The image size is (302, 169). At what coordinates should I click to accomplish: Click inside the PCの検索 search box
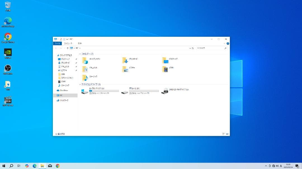pos(211,48)
